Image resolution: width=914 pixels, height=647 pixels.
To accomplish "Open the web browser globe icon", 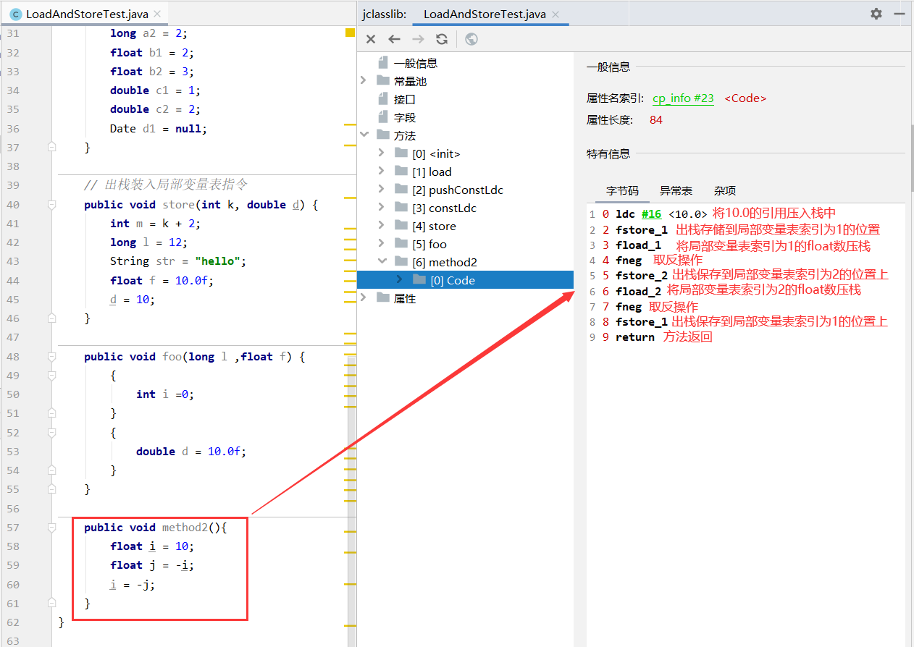I will click(471, 39).
